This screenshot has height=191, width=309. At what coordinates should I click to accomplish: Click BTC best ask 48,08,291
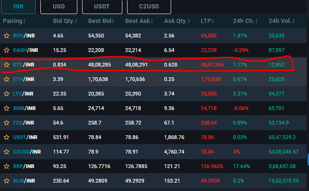136,65
